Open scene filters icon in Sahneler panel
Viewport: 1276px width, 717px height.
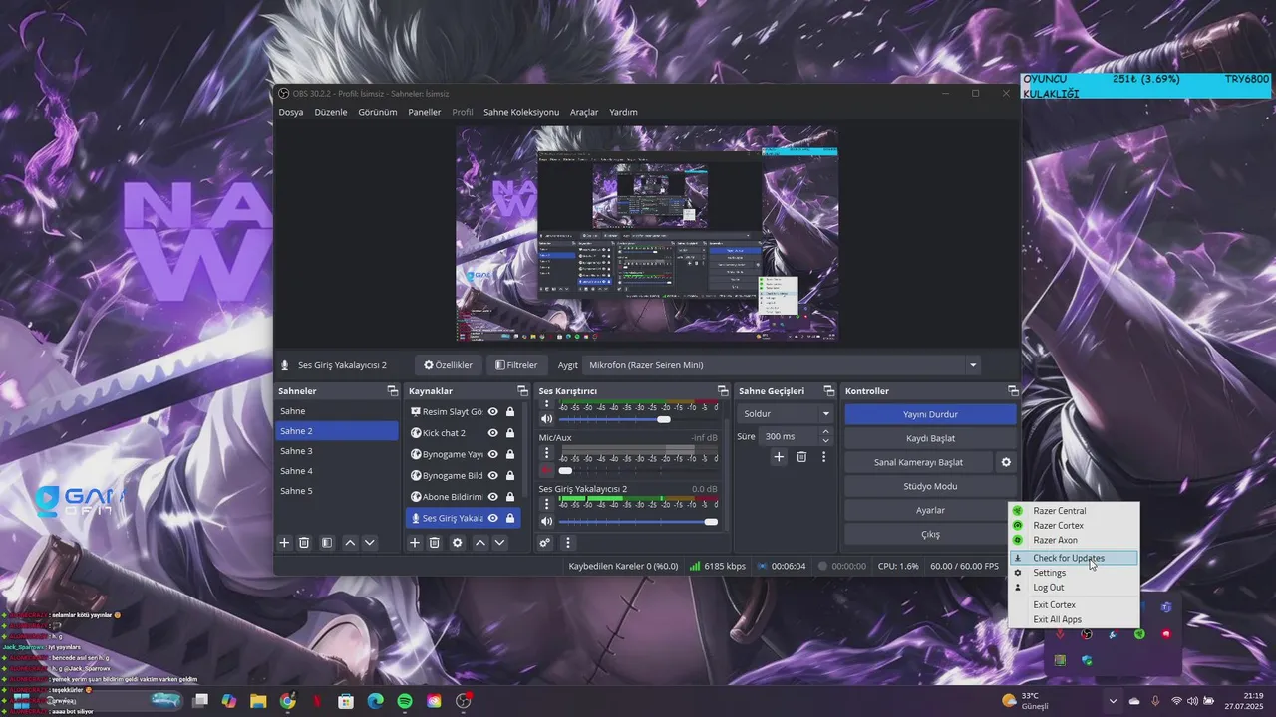click(327, 543)
